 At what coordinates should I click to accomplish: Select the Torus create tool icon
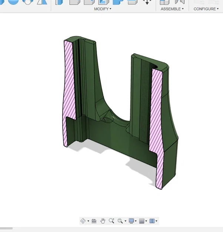(28, 2)
